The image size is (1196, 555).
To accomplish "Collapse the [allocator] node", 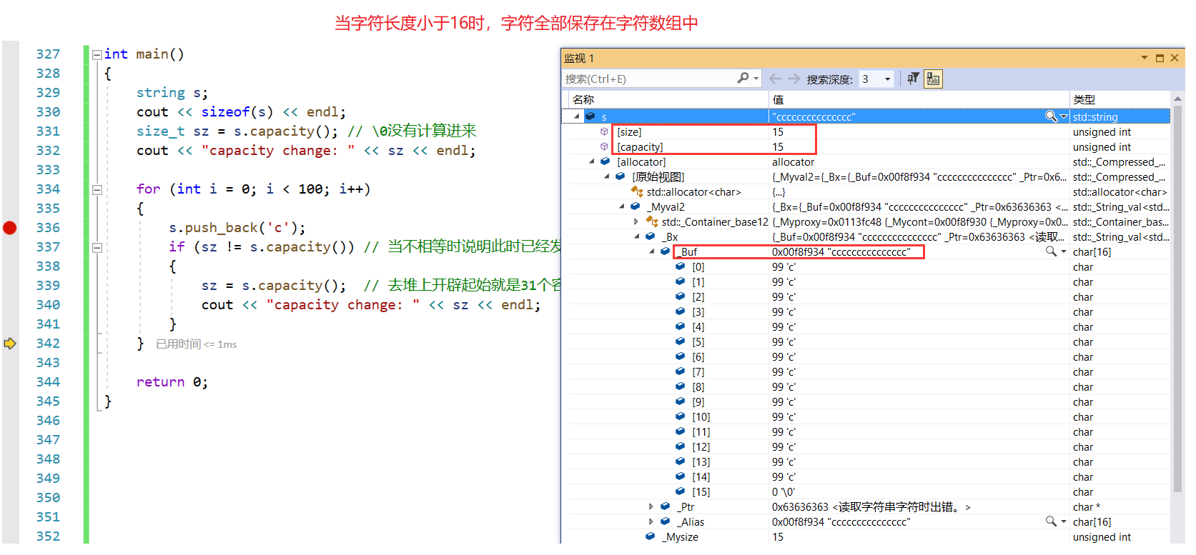I will (592, 162).
